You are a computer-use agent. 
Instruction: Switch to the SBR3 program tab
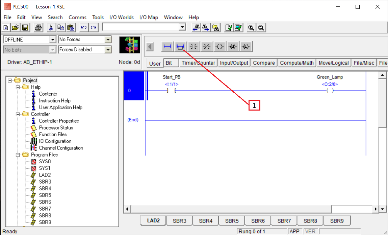pos(179,220)
